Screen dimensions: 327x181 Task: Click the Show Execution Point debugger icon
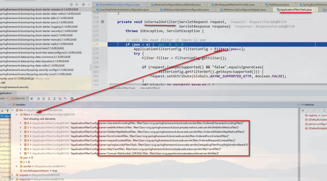click(x=31, y=99)
